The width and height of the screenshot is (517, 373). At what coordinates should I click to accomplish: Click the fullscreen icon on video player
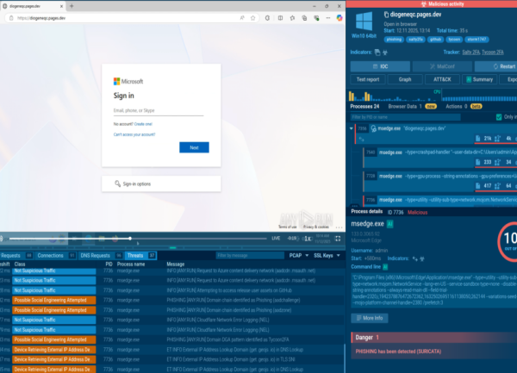pos(338,239)
